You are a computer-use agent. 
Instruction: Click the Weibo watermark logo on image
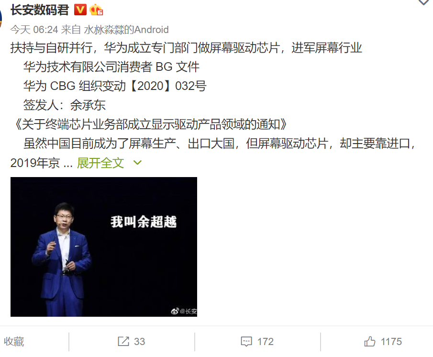[x=175, y=311]
